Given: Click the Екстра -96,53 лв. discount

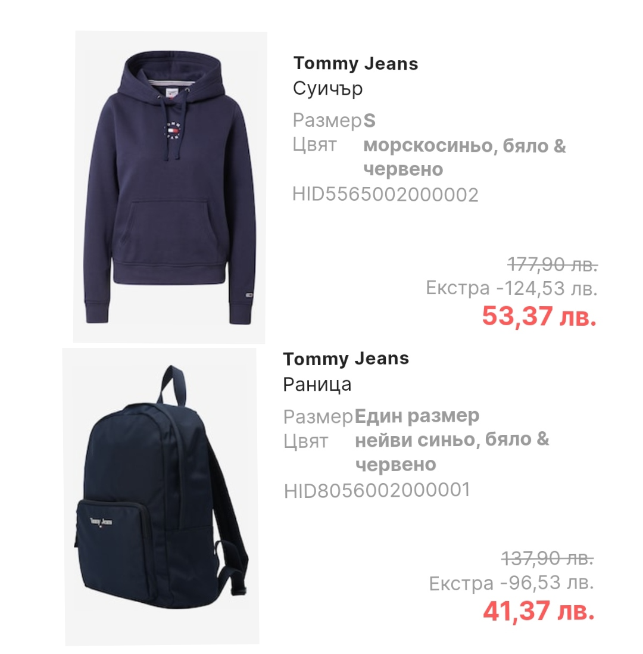Looking at the screenshot, I should coord(511,583).
